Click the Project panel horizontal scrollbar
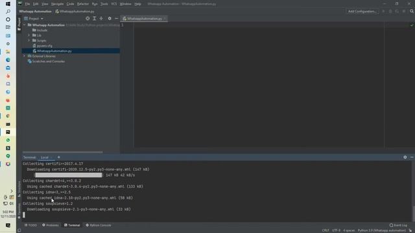 tap(63, 152)
